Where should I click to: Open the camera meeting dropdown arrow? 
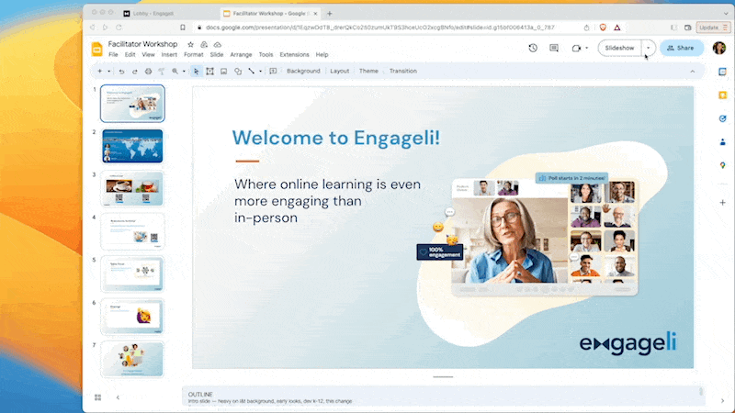tap(586, 48)
